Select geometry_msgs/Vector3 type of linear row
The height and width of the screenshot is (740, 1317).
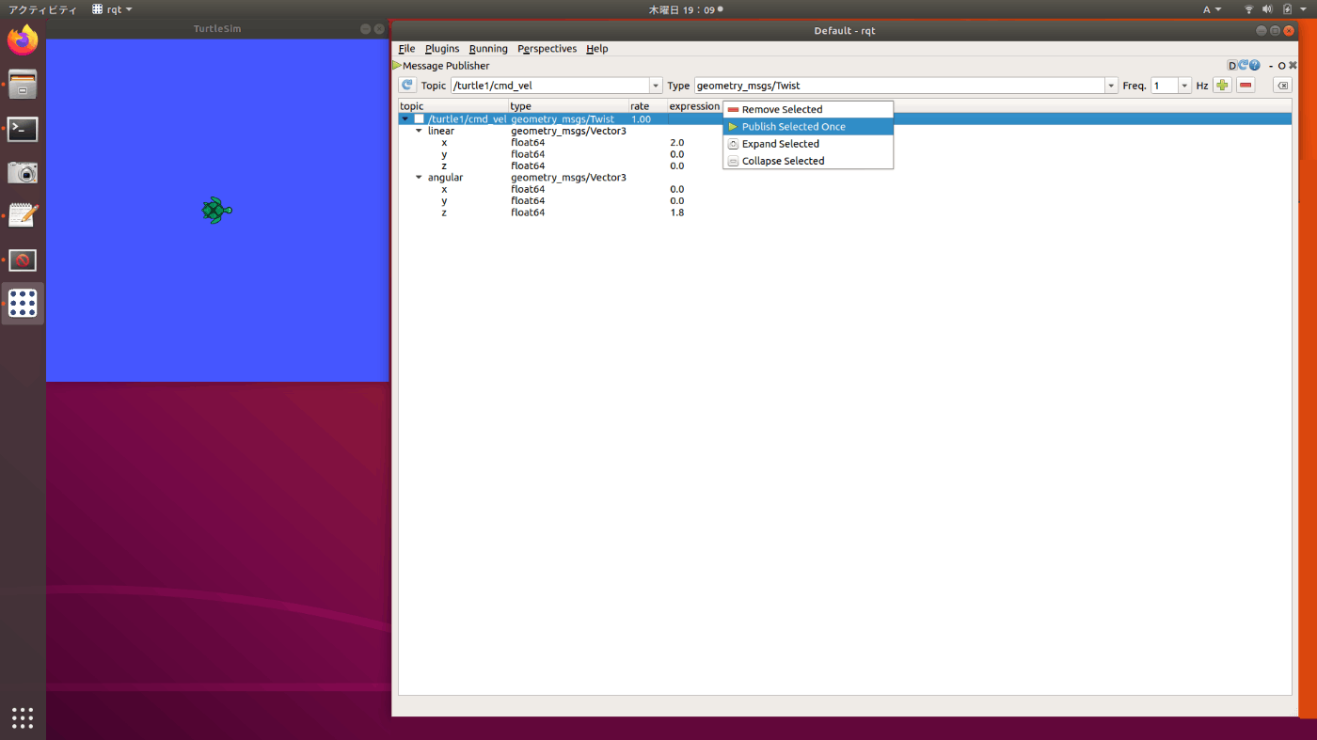point(568,131)
